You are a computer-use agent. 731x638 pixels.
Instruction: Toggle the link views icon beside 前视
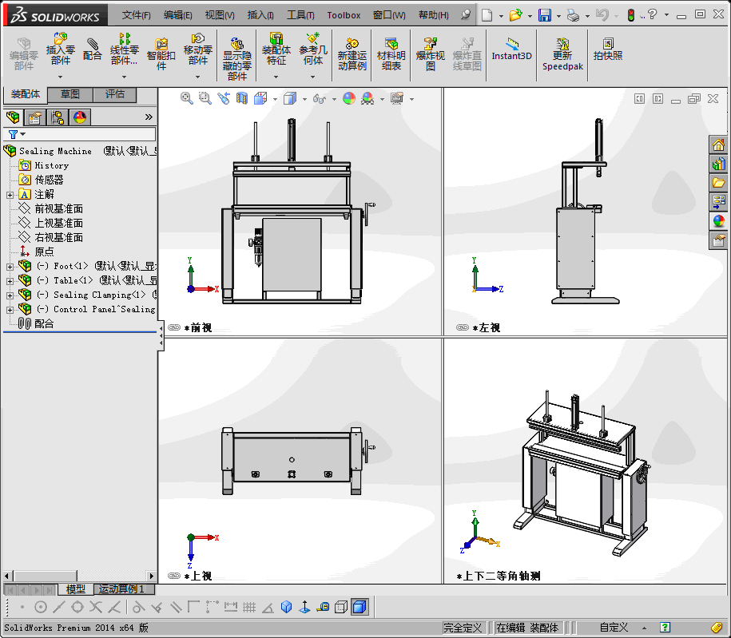tap(174, 327)
